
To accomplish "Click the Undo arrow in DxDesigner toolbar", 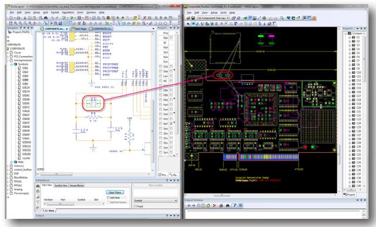I will (53, 18).
